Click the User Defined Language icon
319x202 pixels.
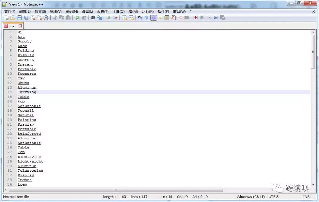[160, 18]
